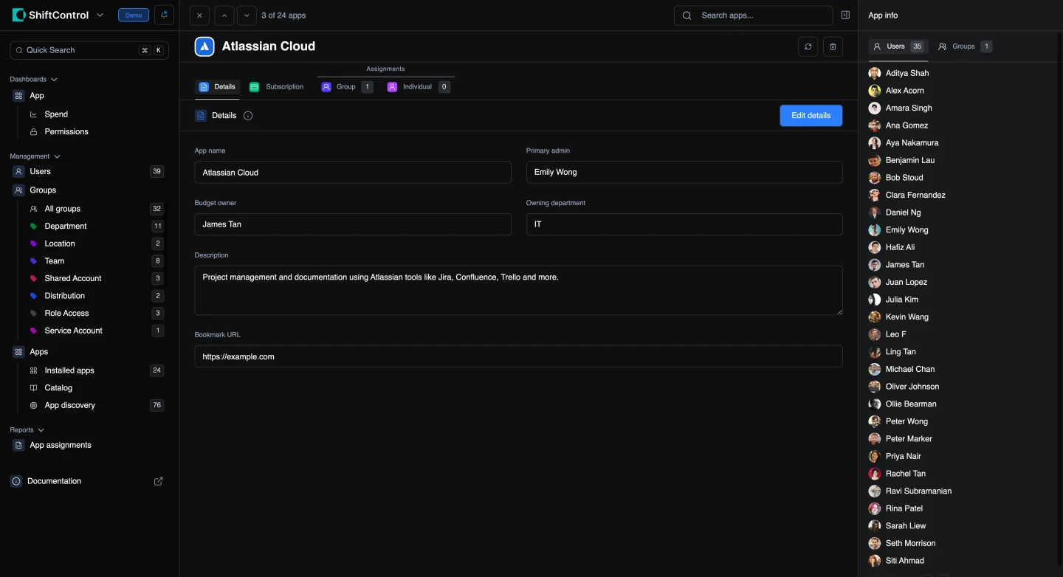Screen dimensions: 1063x577
Task: Open the Documentation link
Action: [x=54, y=481]
